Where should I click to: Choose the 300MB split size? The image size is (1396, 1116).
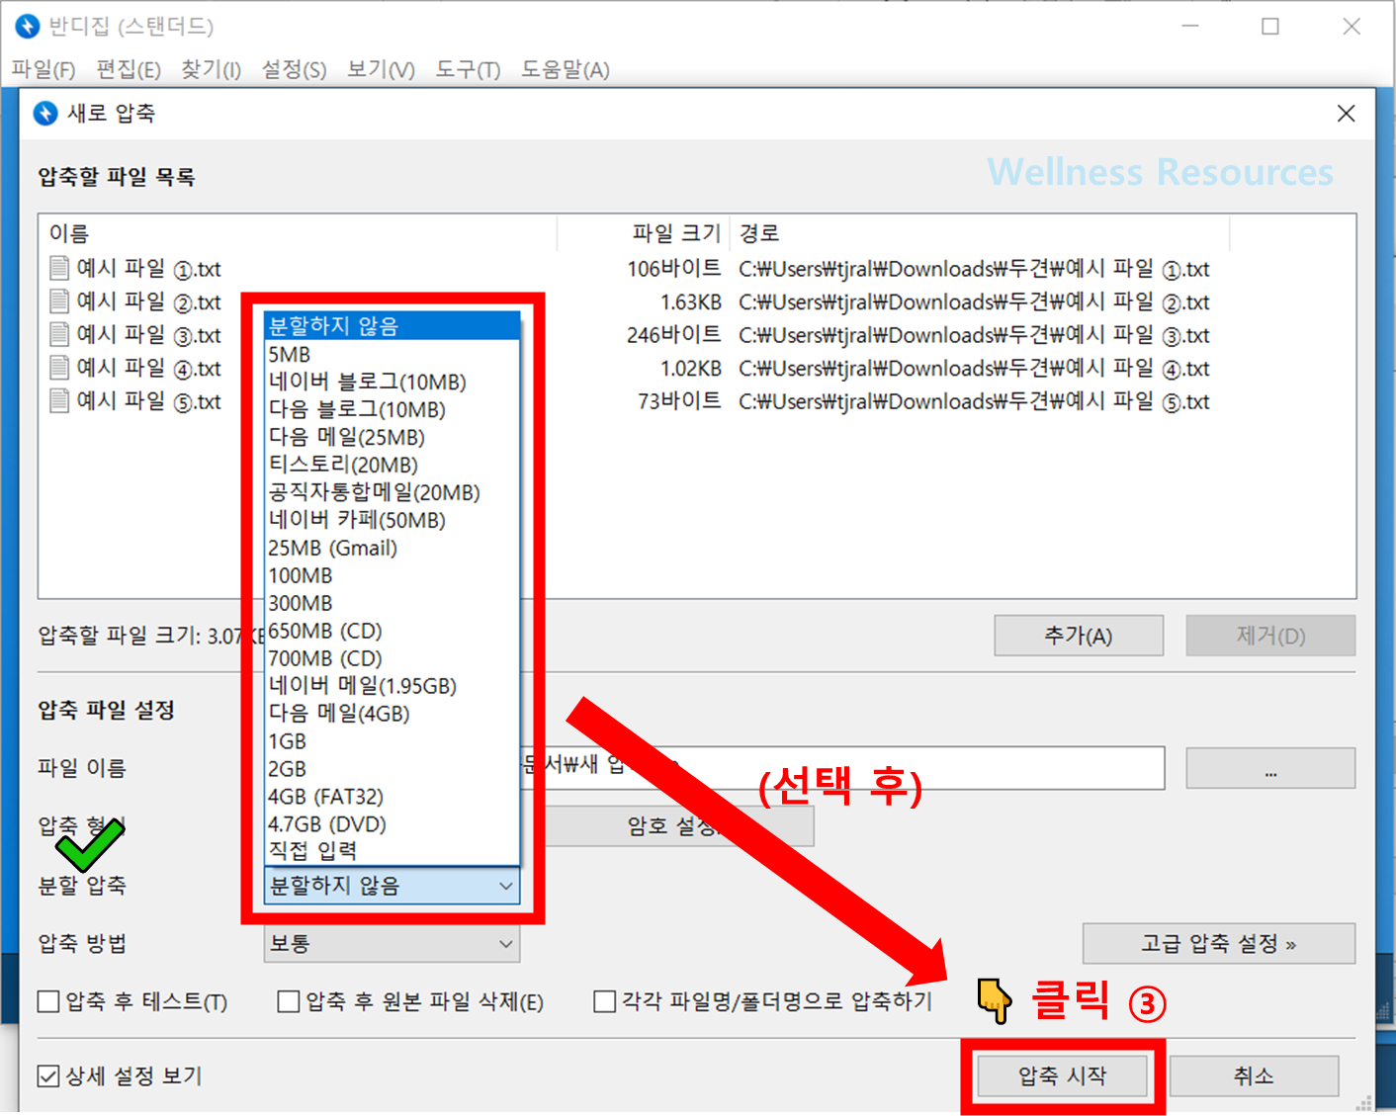pos(393,603)
